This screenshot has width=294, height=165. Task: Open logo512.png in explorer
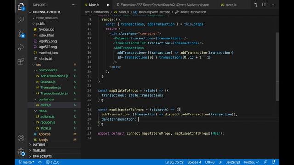(47, 47)
